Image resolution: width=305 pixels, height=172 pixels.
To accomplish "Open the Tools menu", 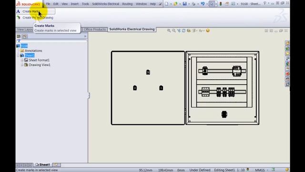I will (x=85, y=4).
